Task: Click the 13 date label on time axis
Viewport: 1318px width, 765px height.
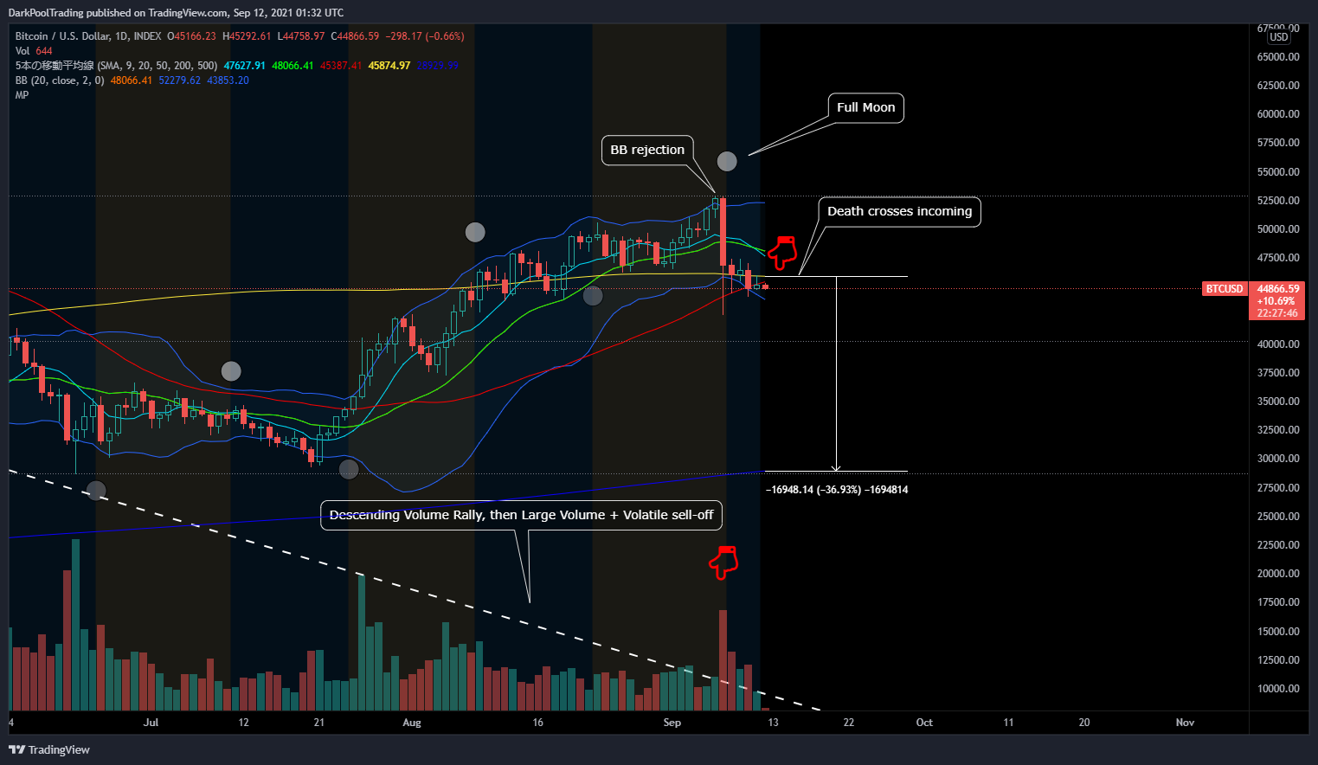Action: 773,723
